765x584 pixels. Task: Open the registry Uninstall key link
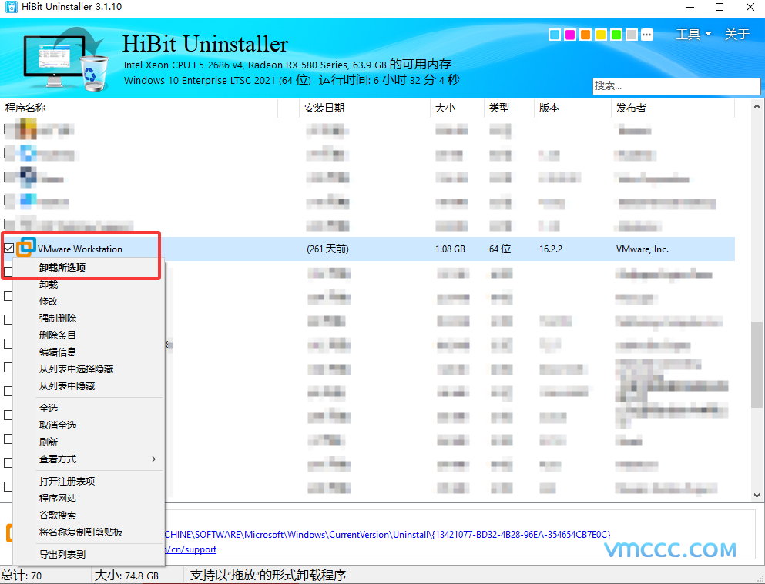point(388,534)
